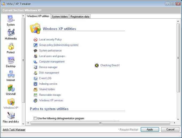Run Checking DirectX link
Image resolution: width=182 pixels, height=138 pixels.
(110, 65)
